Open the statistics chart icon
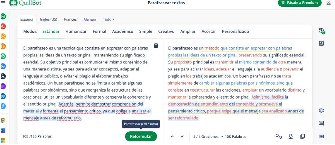The height and width of the screenshot is (145, 335). [x=321, y=43]
